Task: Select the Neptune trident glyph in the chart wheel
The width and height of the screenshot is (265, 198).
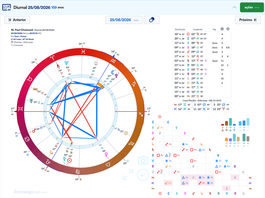Action: [x=67, y=63]
